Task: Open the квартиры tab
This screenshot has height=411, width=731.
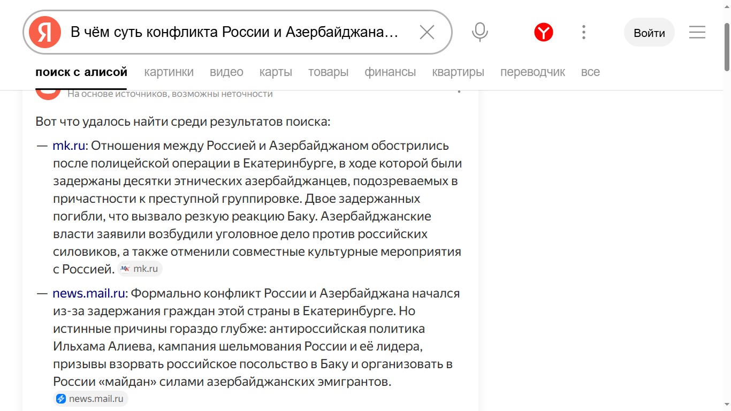Action: coord(458,72)
